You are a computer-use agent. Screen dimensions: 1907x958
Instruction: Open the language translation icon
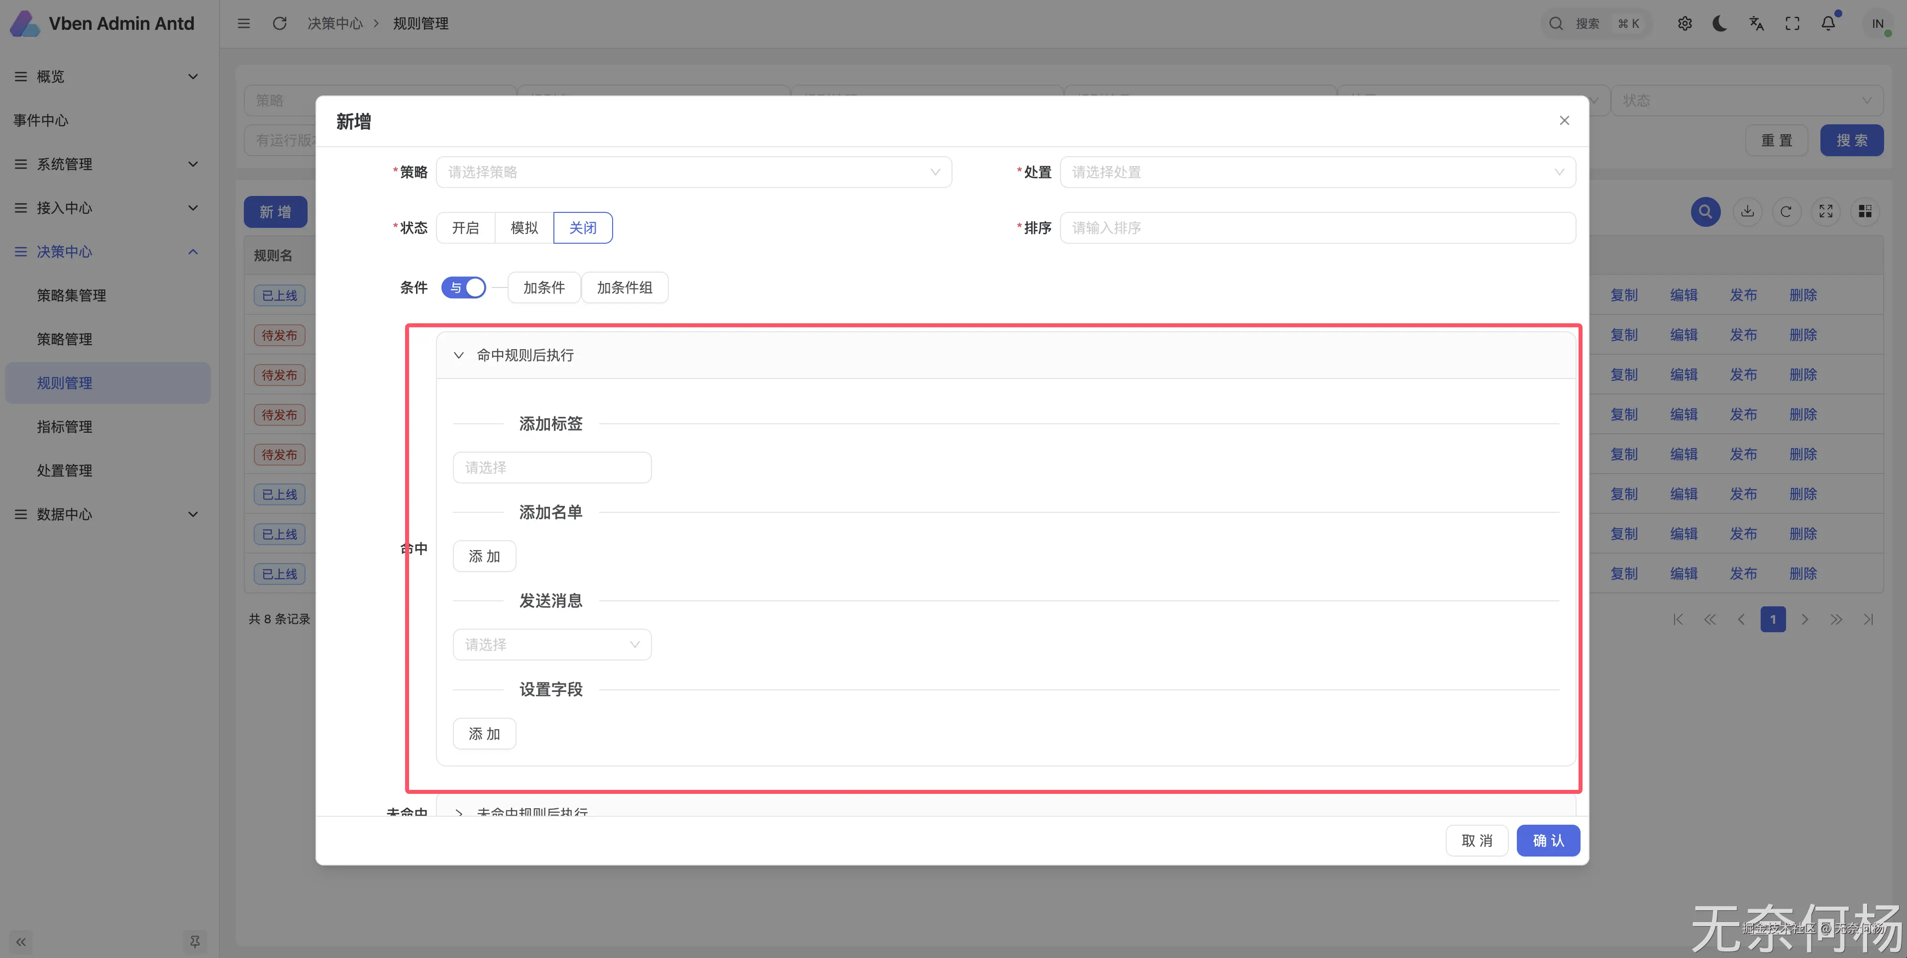[1756, 24]
